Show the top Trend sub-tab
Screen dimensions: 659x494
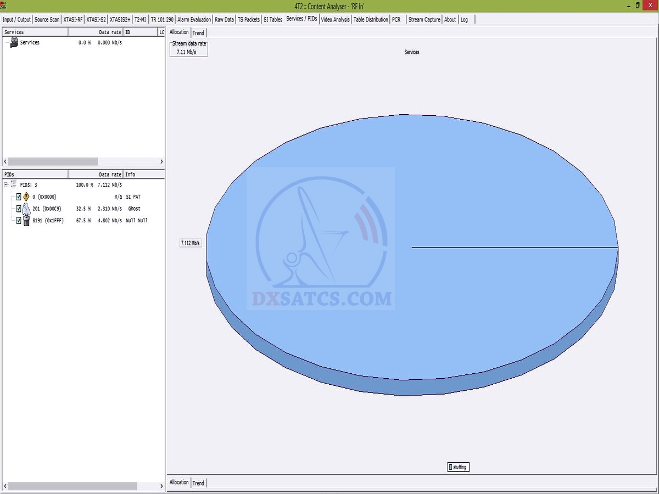(198, 33)
